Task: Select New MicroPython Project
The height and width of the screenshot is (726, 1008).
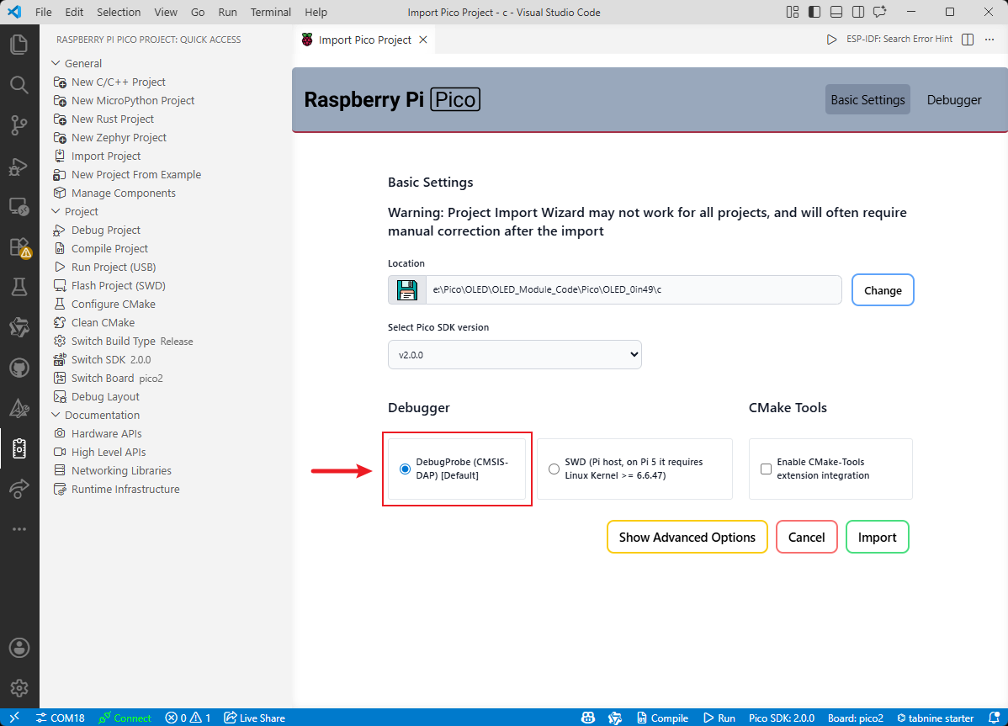Action: [x=132, y=100]
